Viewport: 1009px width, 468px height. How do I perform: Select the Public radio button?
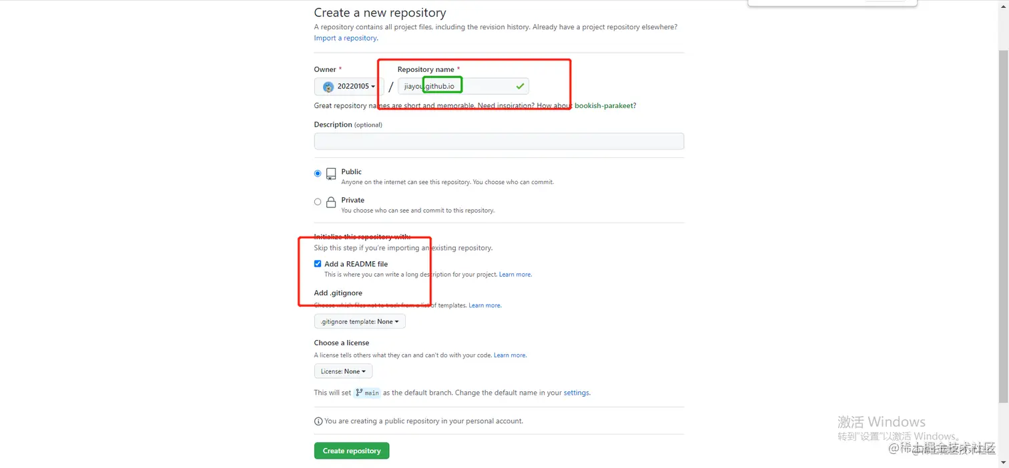tap(318, 173)
